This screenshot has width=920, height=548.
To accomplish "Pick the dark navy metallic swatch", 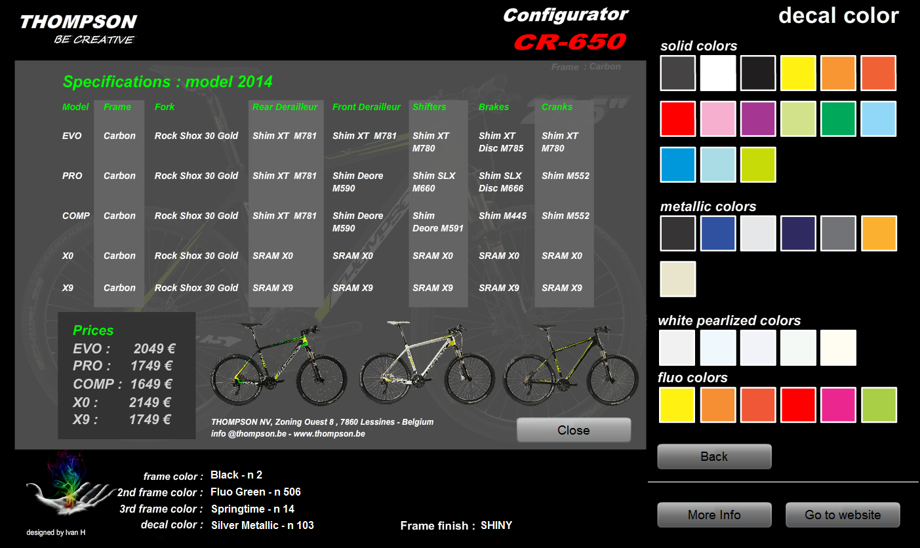I will [x=798, y=233].
